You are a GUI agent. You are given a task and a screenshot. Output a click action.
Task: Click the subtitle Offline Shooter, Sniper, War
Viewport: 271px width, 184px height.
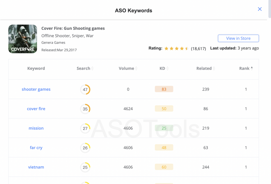tap(67, 36)
